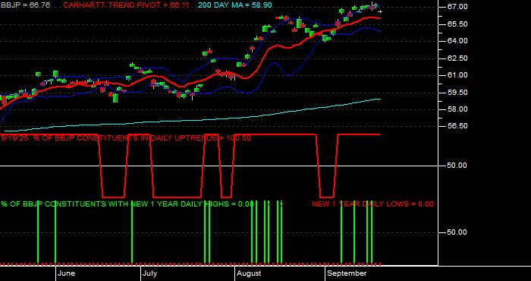
Task: Click the 62.50 price axis label
Action: pyautogui.click(x=457, y=58)
